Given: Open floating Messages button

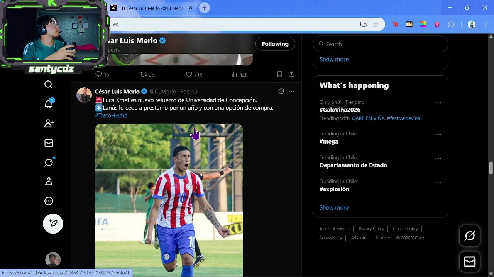Looking at the screenshot, I should 470,262.
